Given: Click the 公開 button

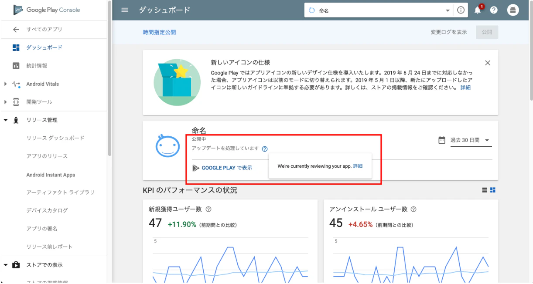Looking at the screenshot, I should coord(487,32).
